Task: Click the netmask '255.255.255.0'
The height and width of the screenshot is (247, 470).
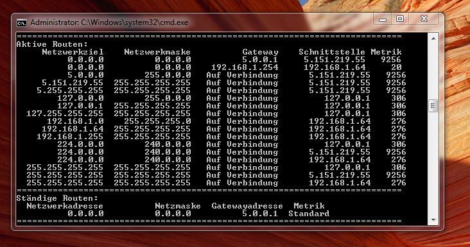Action: tap(157, 121)
